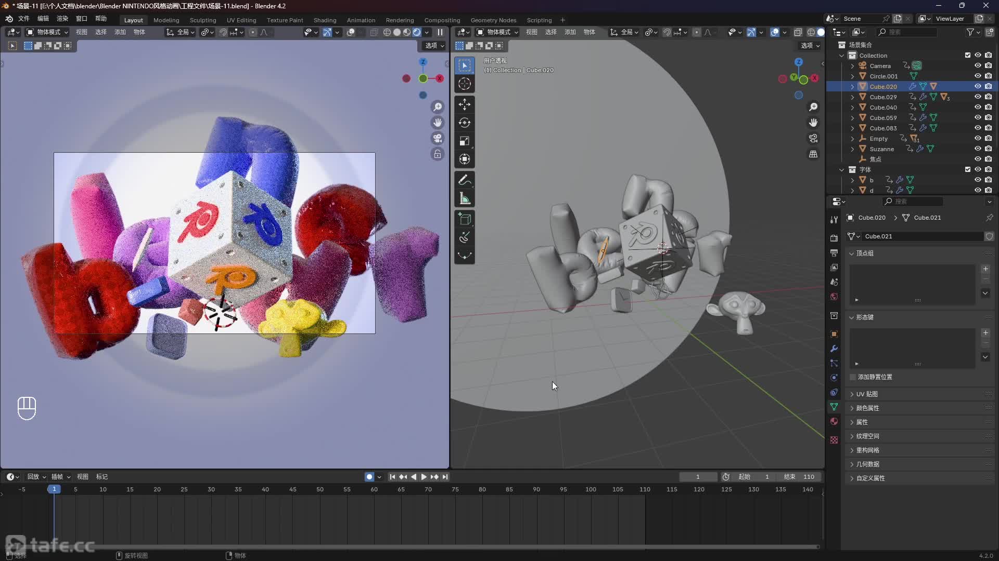Add a new shape key
This screenshot has height=561, width=999.
[985, 333]
